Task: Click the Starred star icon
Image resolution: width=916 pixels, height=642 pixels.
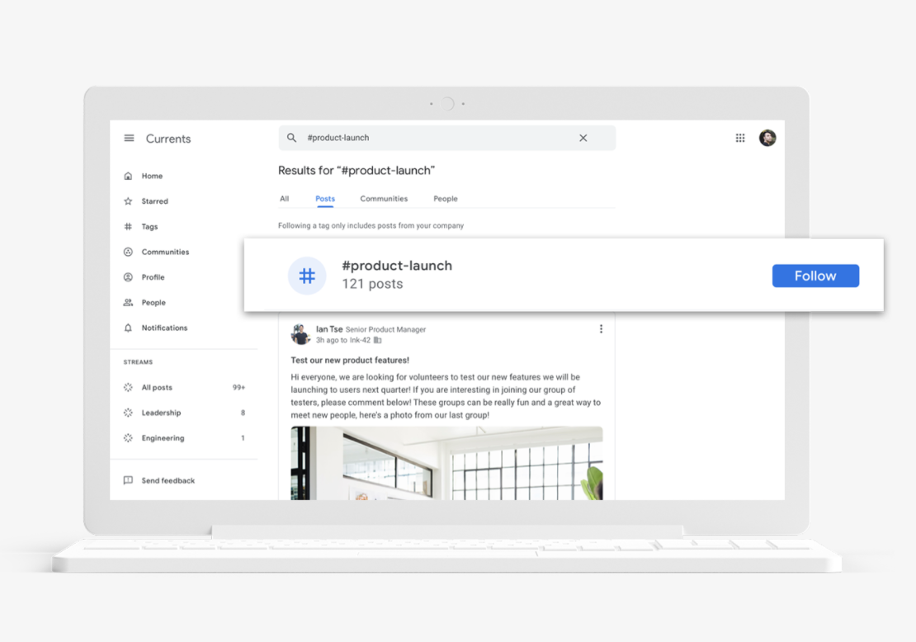Action: [x=128, y=201]
